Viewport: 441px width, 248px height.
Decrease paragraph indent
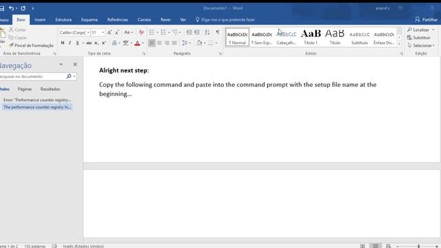[x=189, y=32]
